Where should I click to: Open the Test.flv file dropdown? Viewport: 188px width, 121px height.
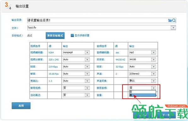click(173, 28)
